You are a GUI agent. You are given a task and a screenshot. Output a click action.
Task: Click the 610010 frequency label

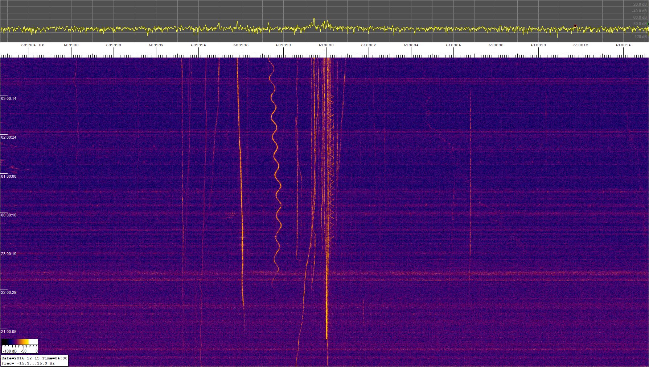tap(538, 45)
